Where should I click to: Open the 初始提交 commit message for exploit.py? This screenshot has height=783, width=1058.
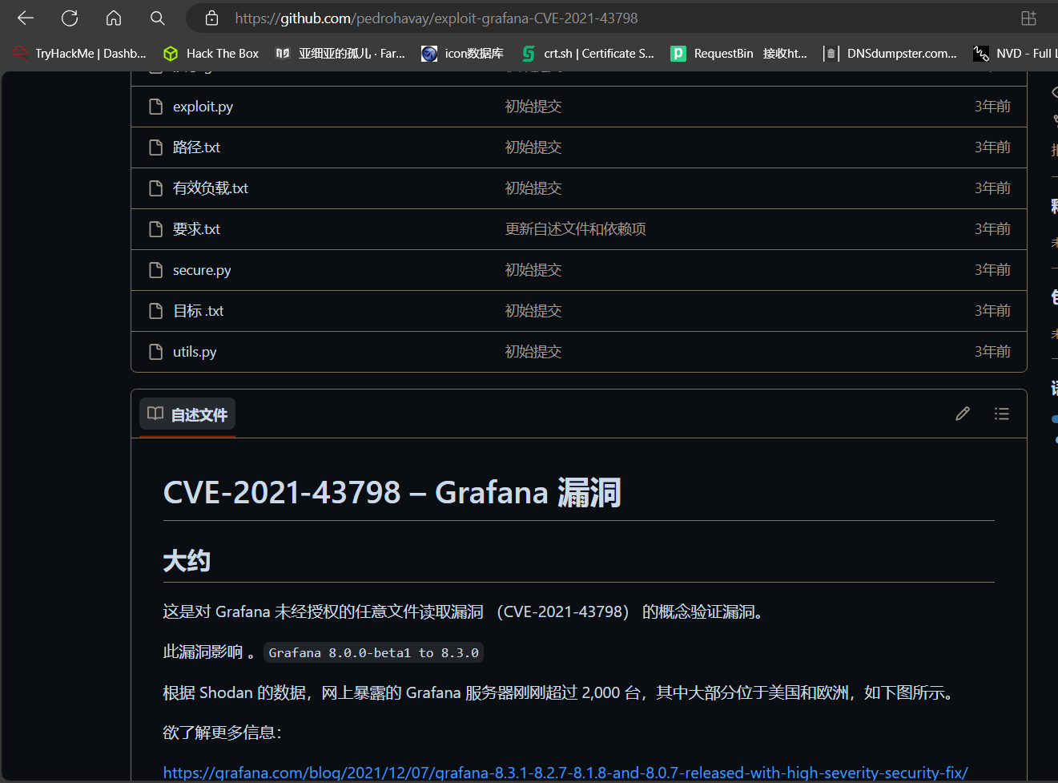533,107
